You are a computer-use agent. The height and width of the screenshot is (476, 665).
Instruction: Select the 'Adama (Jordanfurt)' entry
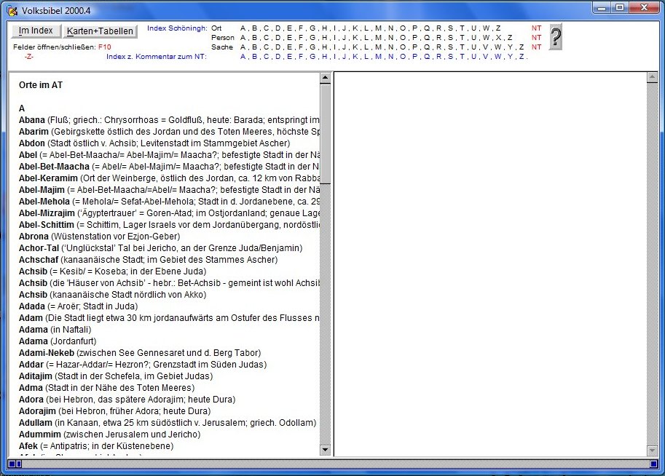pyautogui.click(x=58, y=341)
